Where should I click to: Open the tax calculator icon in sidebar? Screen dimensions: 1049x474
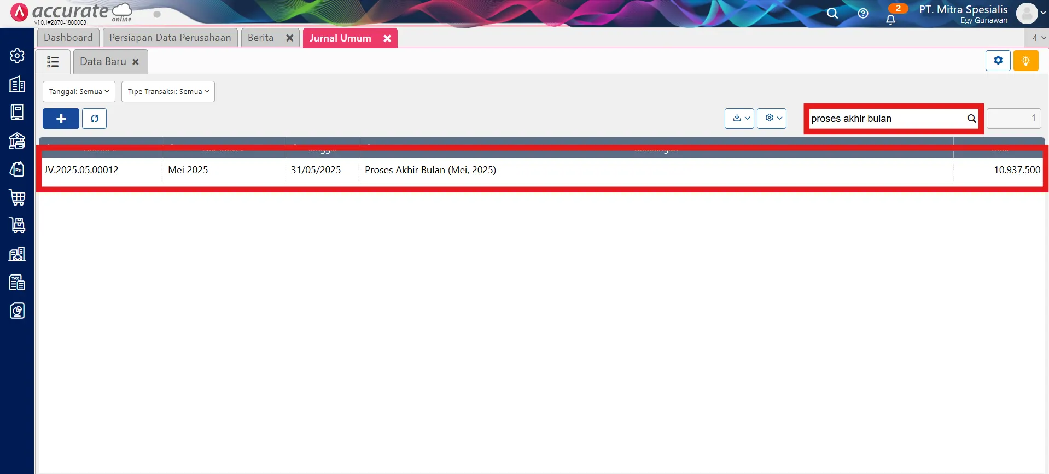(x=17, y=282)
